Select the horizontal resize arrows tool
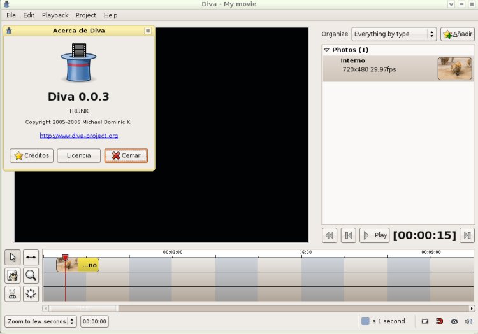Image resolution: width=478 pixels, height=334 pixels. [x=31, y=257]
